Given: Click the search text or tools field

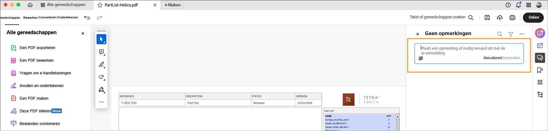Looking at the screenshot, I should point(441,17).
